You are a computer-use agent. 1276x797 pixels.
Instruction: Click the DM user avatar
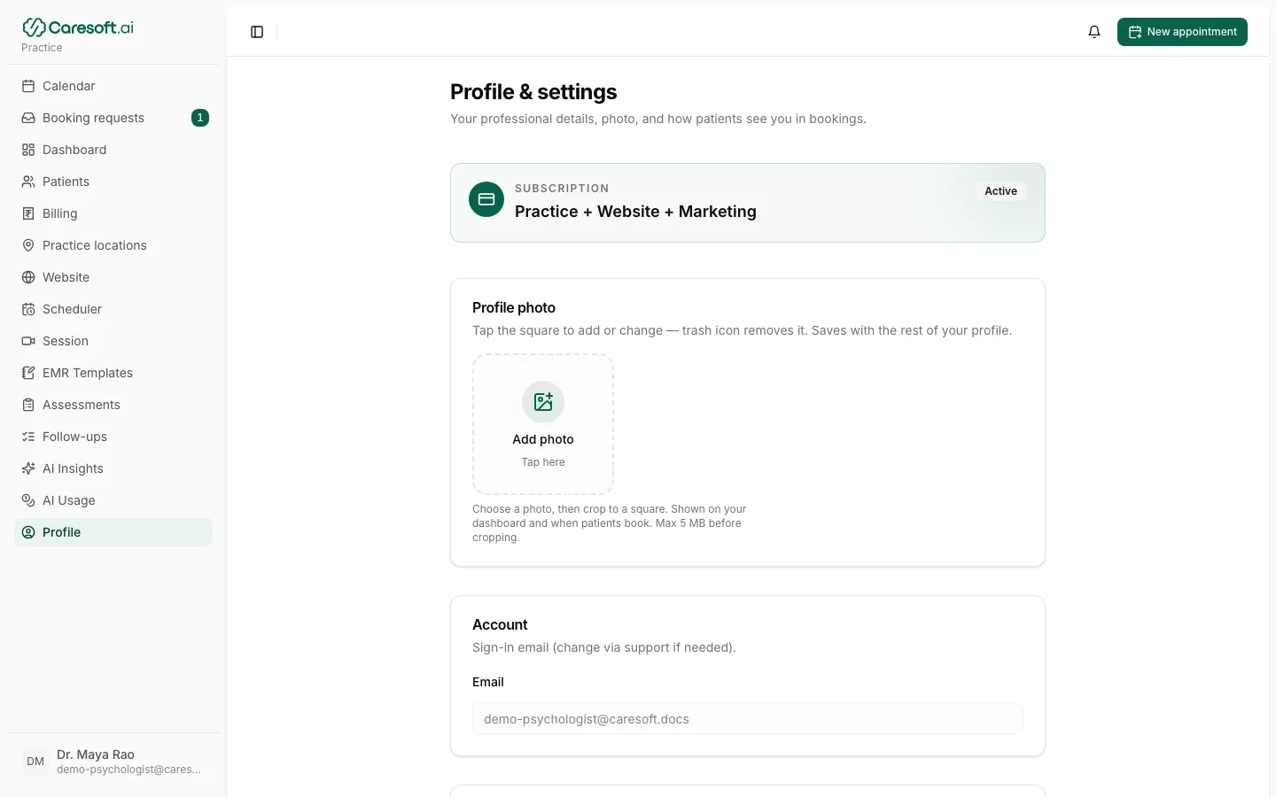tap(35, 762)
